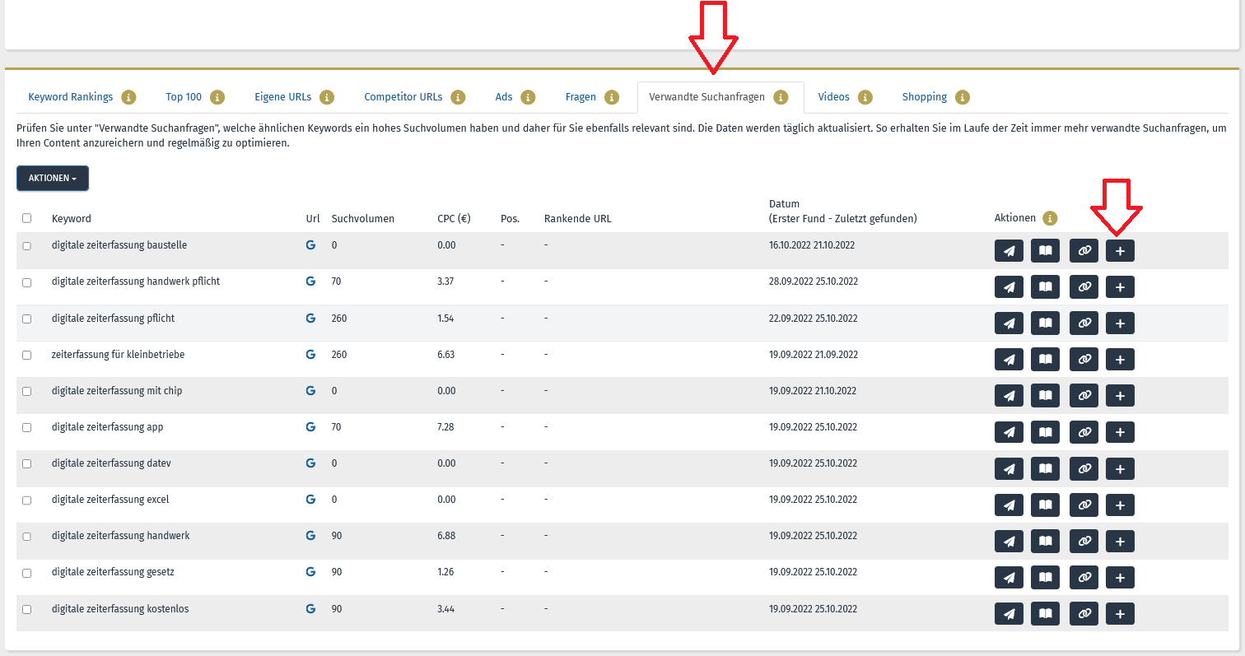Open the AKTIONEN dropdown button

[53, 178]
